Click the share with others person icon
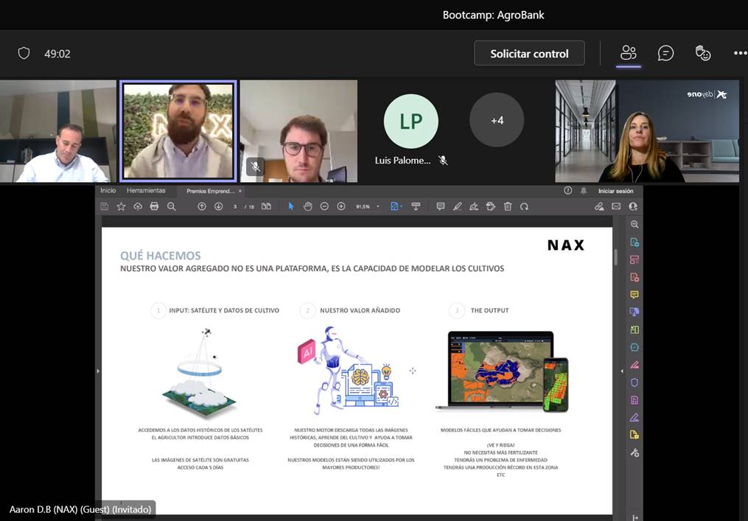The height and width of the screenshot is (521, 748). click(633, 206)
